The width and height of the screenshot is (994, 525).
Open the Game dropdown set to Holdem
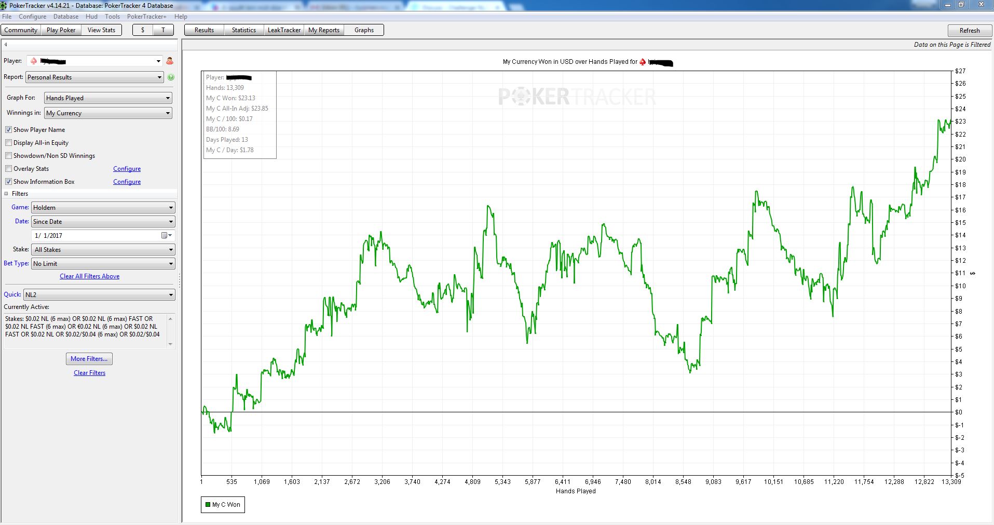coord(103,207)
